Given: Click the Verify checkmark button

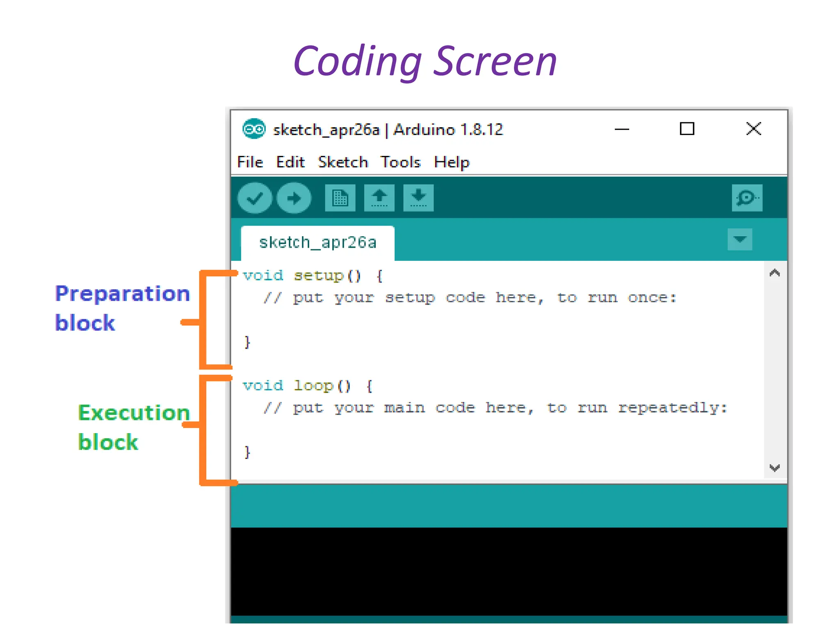Looking at the screenshot, I should [254, 199].
